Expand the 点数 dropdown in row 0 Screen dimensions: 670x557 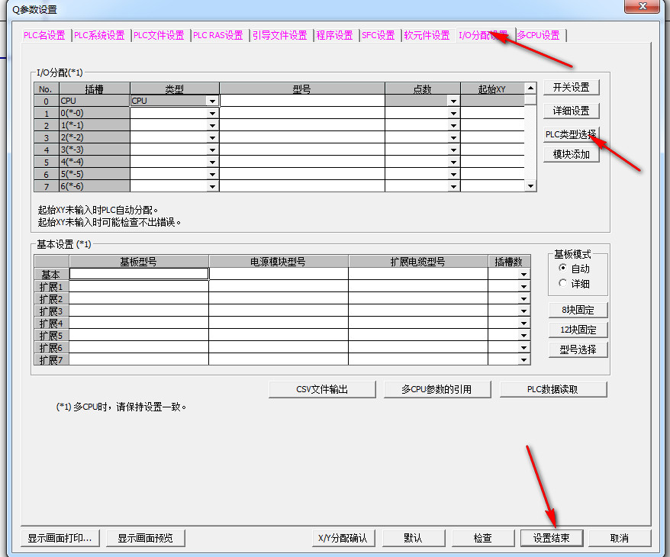(453, 101)
